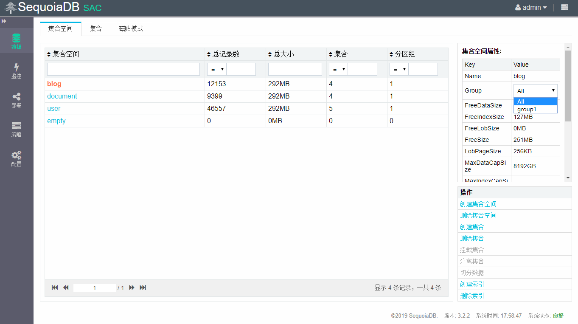The width and height of the screenshot is (578, 324).
Task: Open the blog collection space
Action: (x=54, y=84)
